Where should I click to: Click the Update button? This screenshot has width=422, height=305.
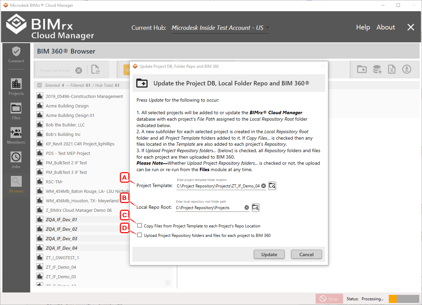tap(269, 255)
